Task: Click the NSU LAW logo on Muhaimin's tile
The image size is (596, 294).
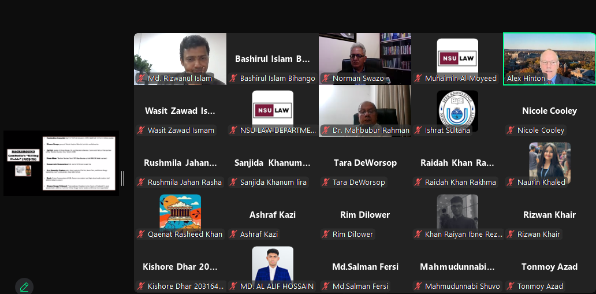Action: coord(457,58)
